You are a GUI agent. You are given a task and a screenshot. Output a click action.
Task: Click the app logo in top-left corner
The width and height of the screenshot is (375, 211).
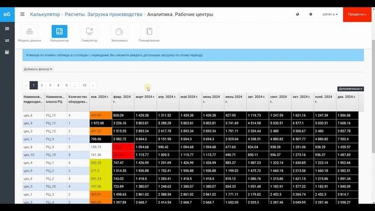7,14
